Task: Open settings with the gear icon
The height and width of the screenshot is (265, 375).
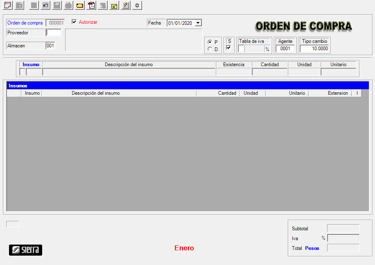Action: click(x=137, y=5)
